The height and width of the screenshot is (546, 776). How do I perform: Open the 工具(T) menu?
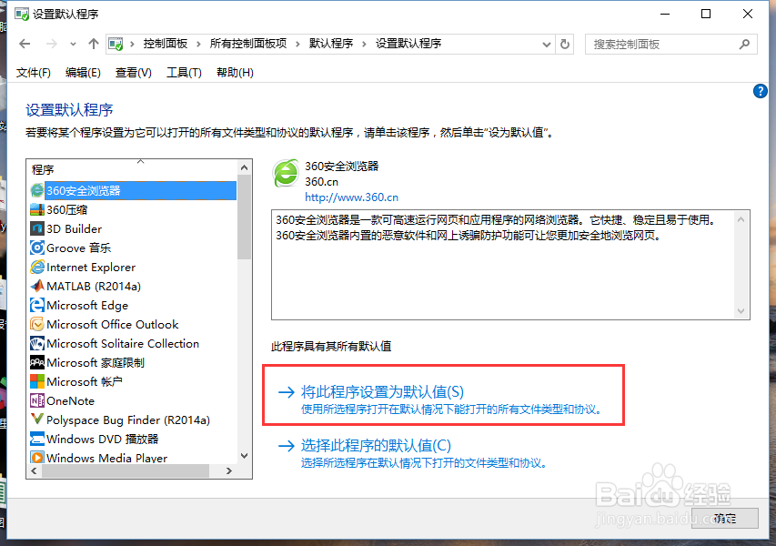[184, 73]
